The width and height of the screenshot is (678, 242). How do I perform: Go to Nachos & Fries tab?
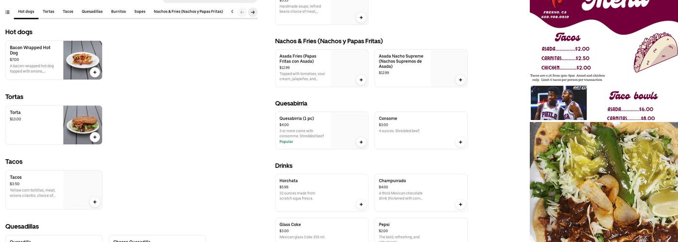point(188,12)
